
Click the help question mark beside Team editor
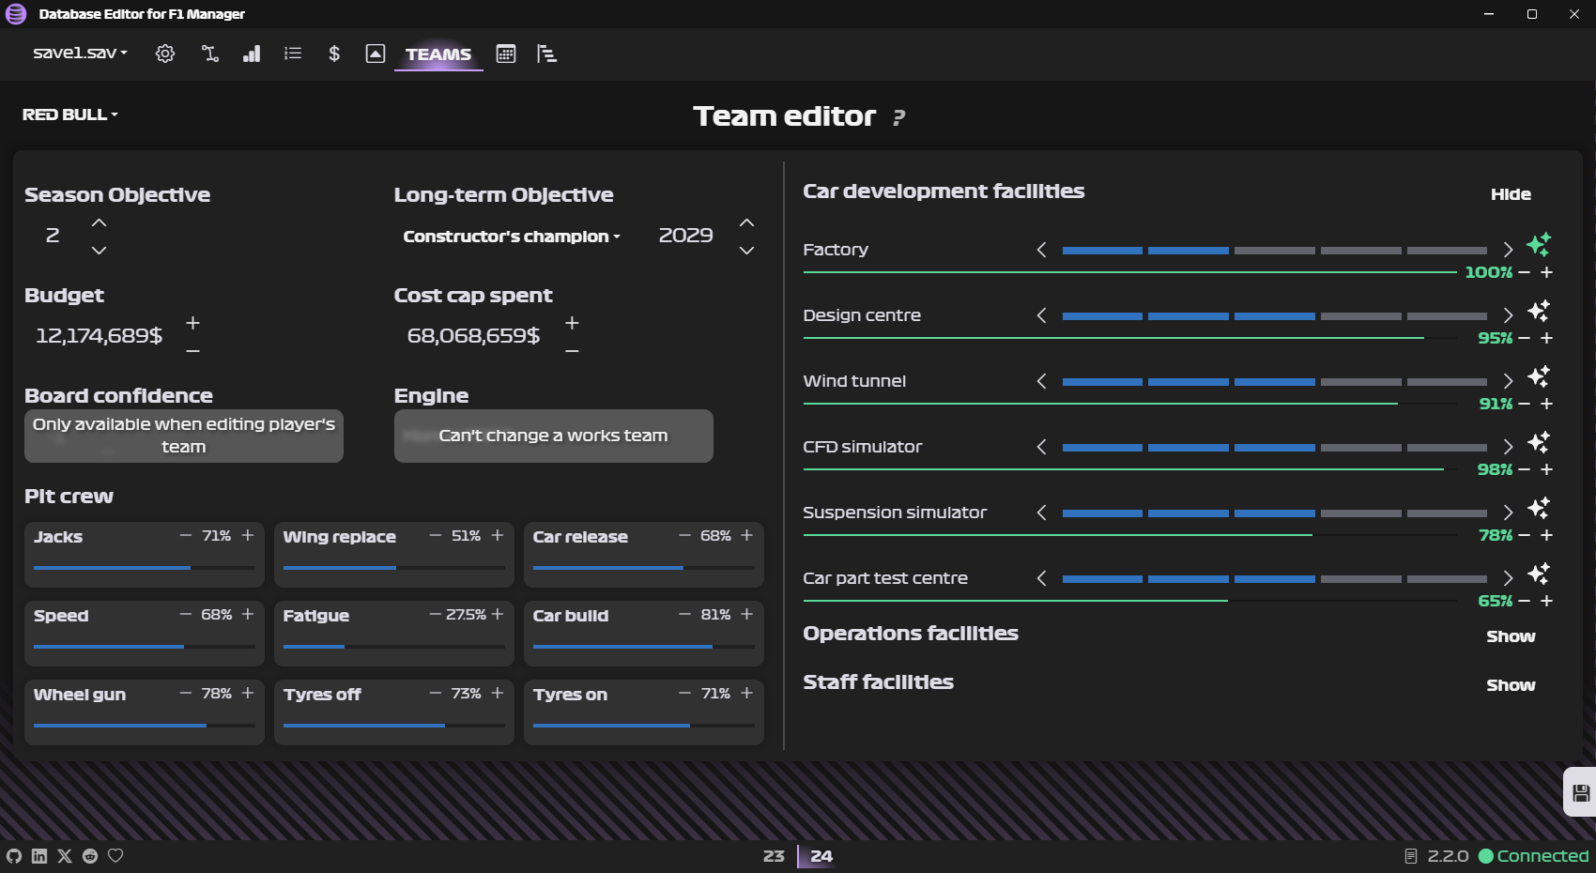point(898,117)
